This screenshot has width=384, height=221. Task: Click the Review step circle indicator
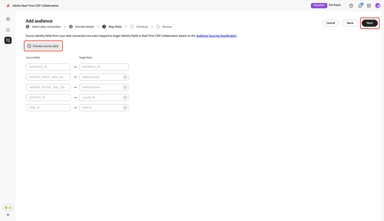click(158, 27)
